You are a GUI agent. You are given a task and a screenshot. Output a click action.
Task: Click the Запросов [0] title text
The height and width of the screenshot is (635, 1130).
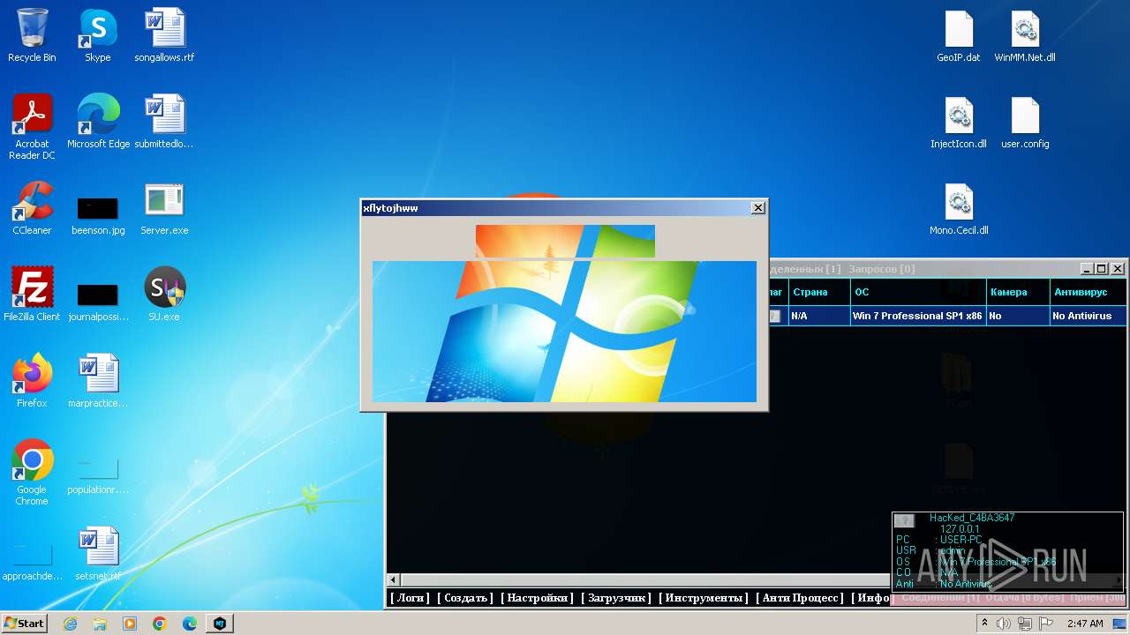[x=881, y=269]
